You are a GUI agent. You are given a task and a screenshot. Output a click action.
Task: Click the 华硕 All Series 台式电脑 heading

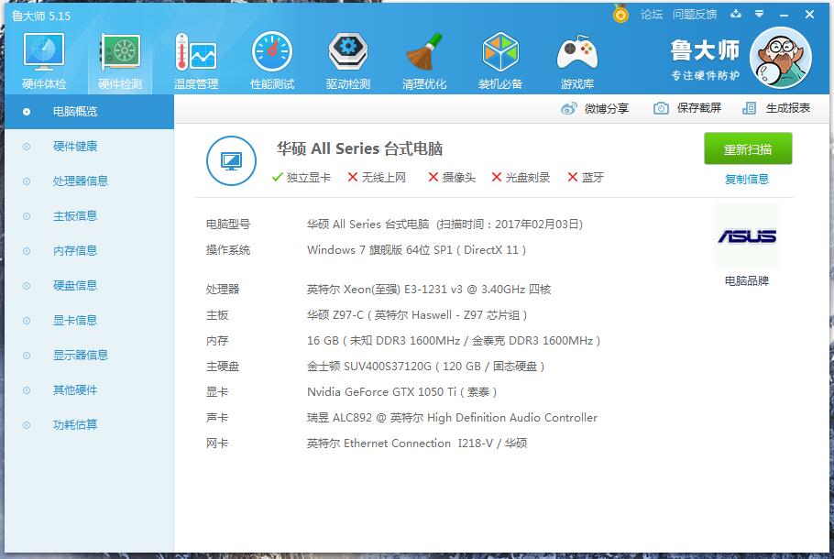(359, 149)
